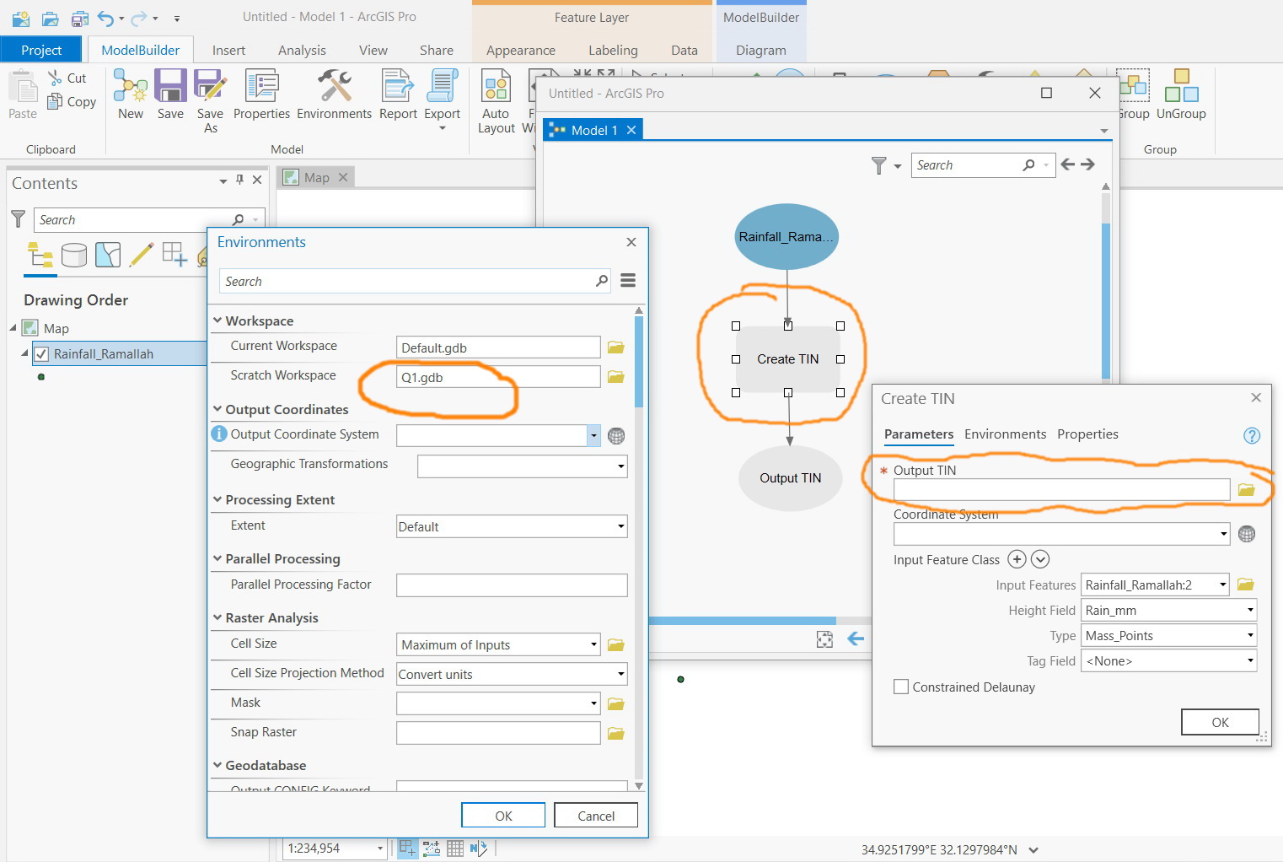Click the Output TIN input field
This screenshot has width=1283, height=862.
pos(1061,489)
